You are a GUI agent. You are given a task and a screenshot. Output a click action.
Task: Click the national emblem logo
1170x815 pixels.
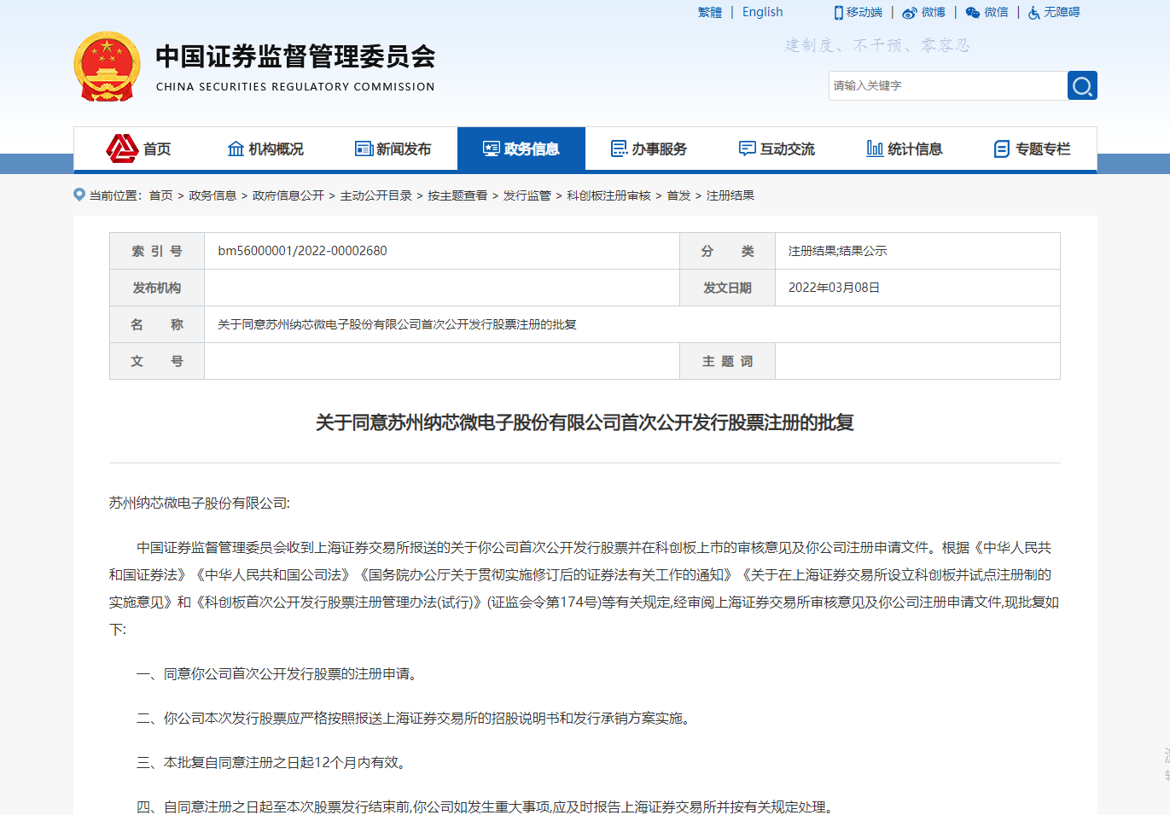pos(107,67)
